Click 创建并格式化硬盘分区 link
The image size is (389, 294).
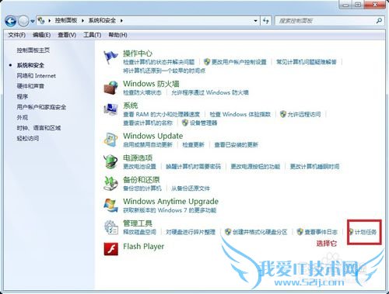pyautogui.click(x=260, y=232)
